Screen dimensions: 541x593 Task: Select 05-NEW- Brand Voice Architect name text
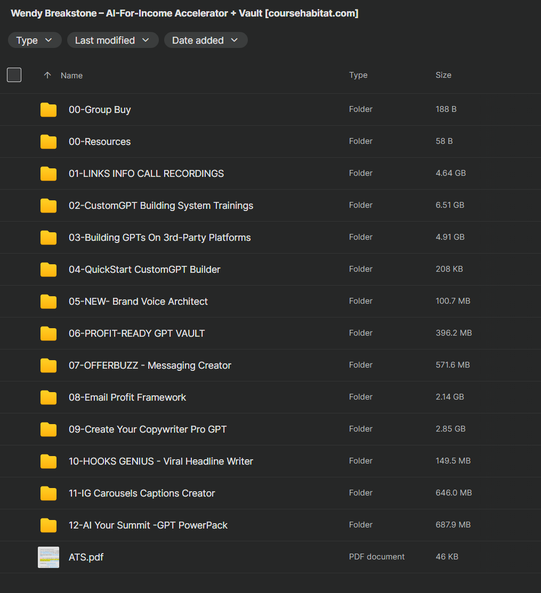click(138, 302)
